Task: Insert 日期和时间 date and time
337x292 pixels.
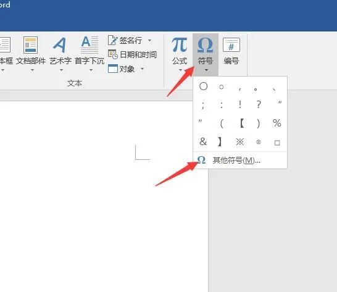Action: [x=132, y=54]
